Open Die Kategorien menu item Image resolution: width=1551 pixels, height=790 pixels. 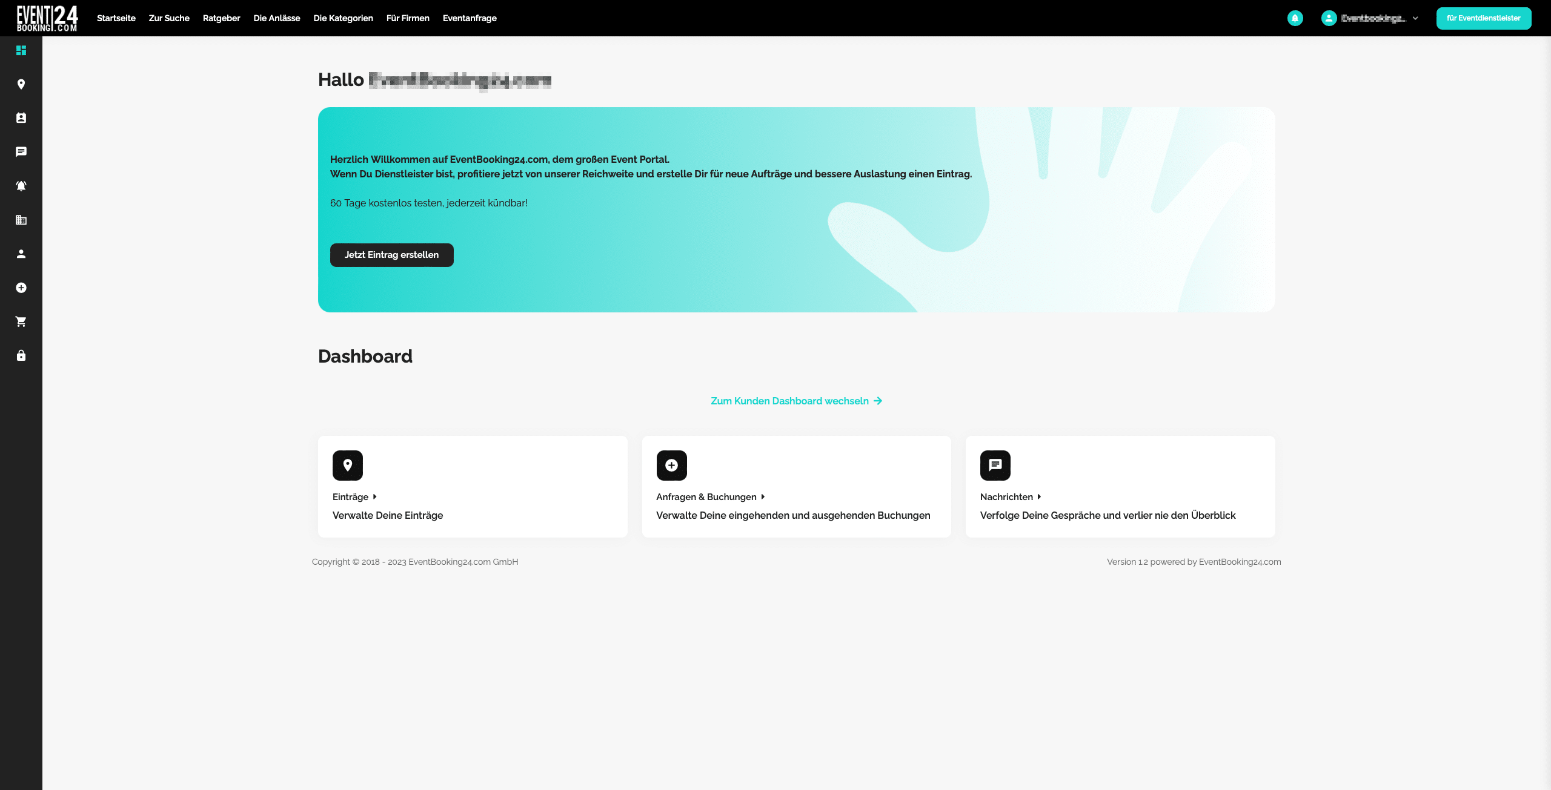(343, 18)
